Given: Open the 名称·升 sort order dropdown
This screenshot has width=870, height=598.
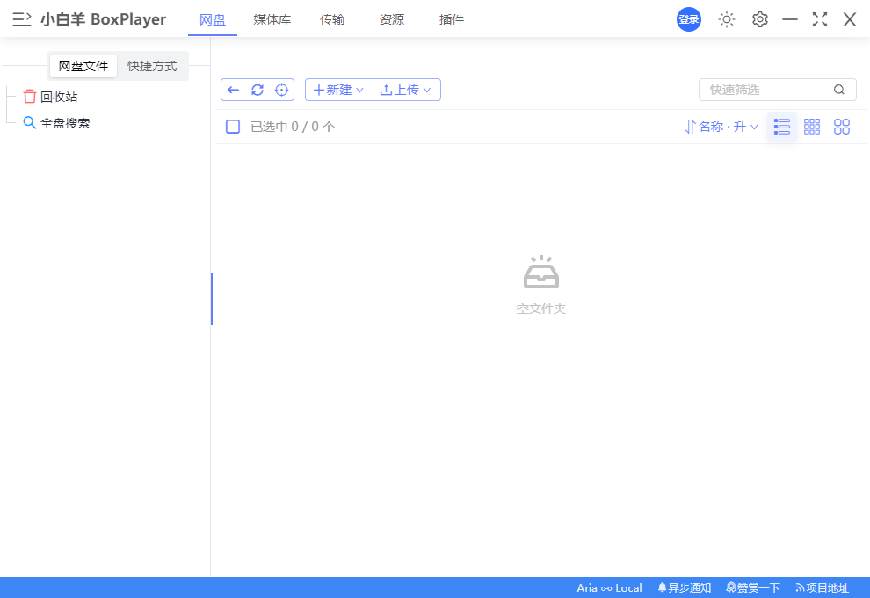Looking at the screenshot, I should pos(721,126).
